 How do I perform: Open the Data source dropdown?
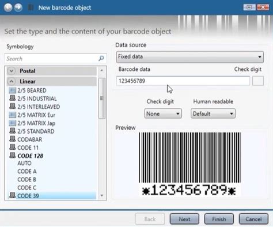coord(189,57)
